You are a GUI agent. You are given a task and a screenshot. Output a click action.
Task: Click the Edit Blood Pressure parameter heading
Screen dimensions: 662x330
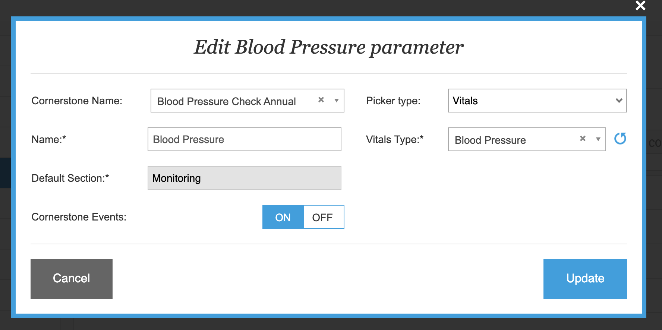[x=328, y=47]
